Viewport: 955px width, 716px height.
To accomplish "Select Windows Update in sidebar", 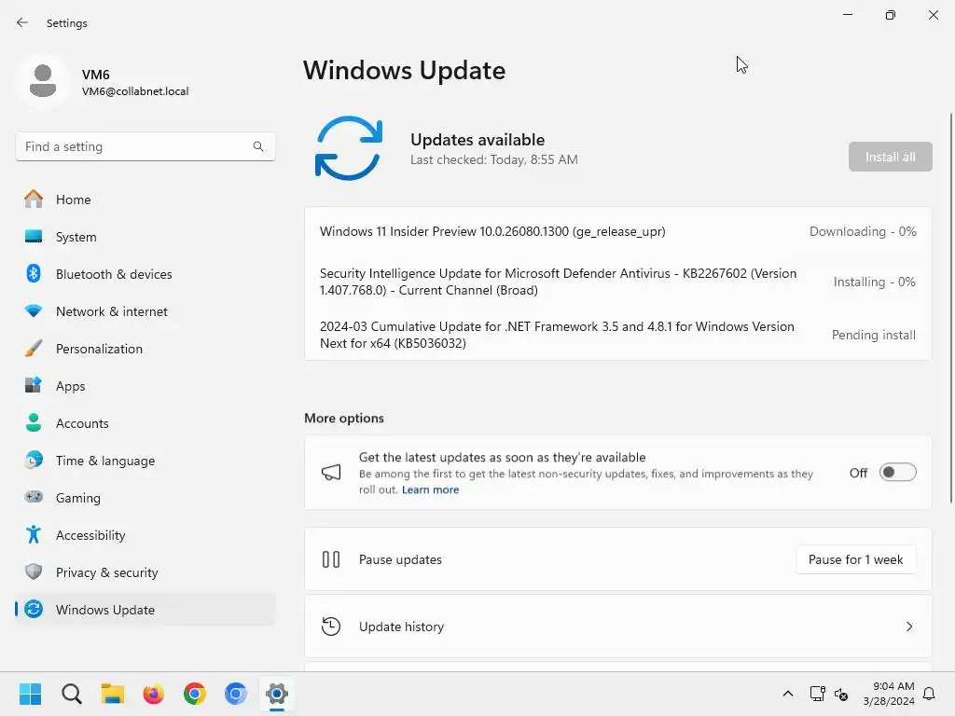I will pyautogui.click(x=145, y=610).
